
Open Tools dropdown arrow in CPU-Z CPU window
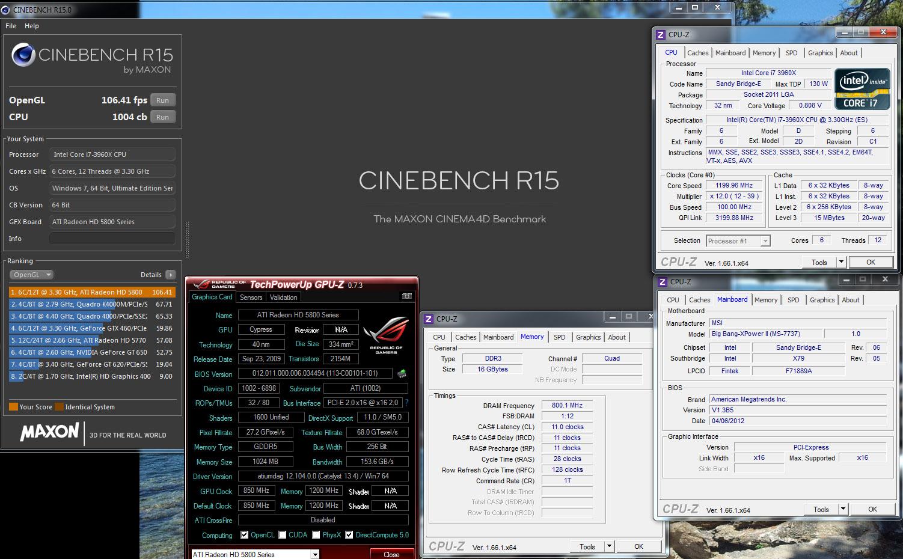(842, 262)
